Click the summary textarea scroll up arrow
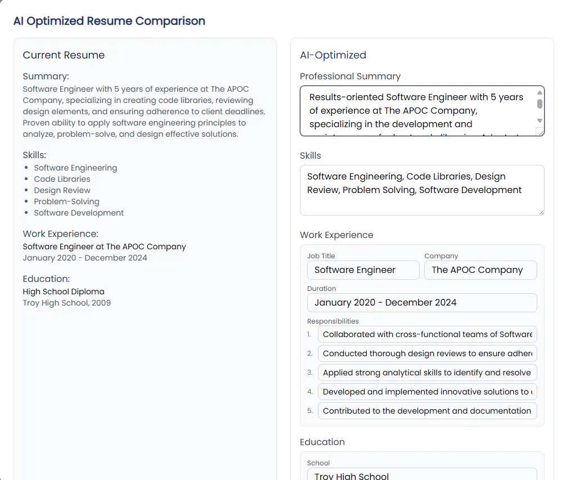This screenshot has width=566, height=480. [540, 93]
